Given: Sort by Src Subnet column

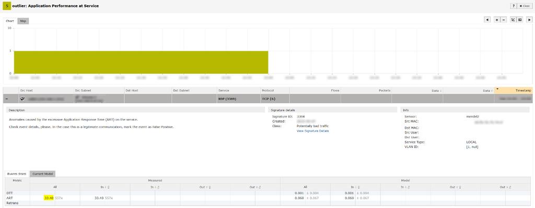Looking at the screenshot, I should 98,91.
